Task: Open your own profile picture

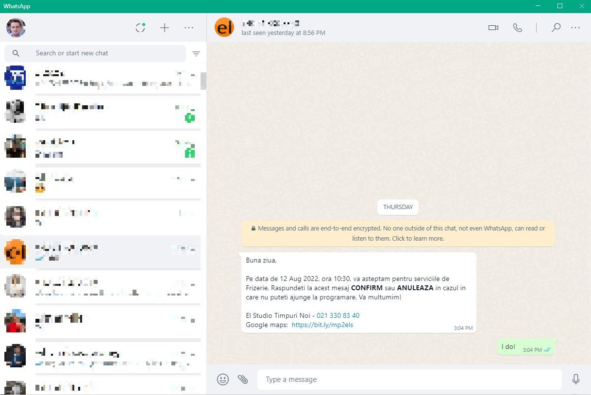Action: click(16, 28)
